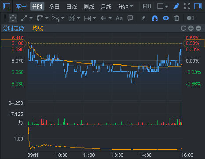
Task: Click the 分时走势 intraday trend label
Action: tap(14, 28)
